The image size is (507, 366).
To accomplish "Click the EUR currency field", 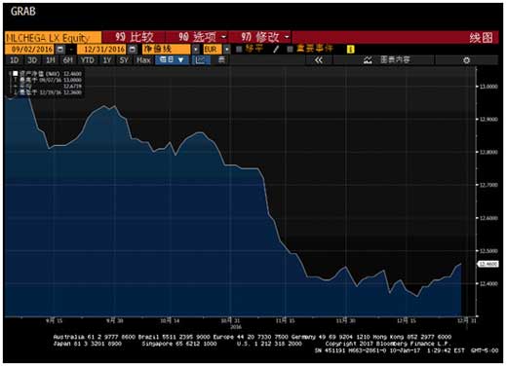I will [x=213, y=50].
